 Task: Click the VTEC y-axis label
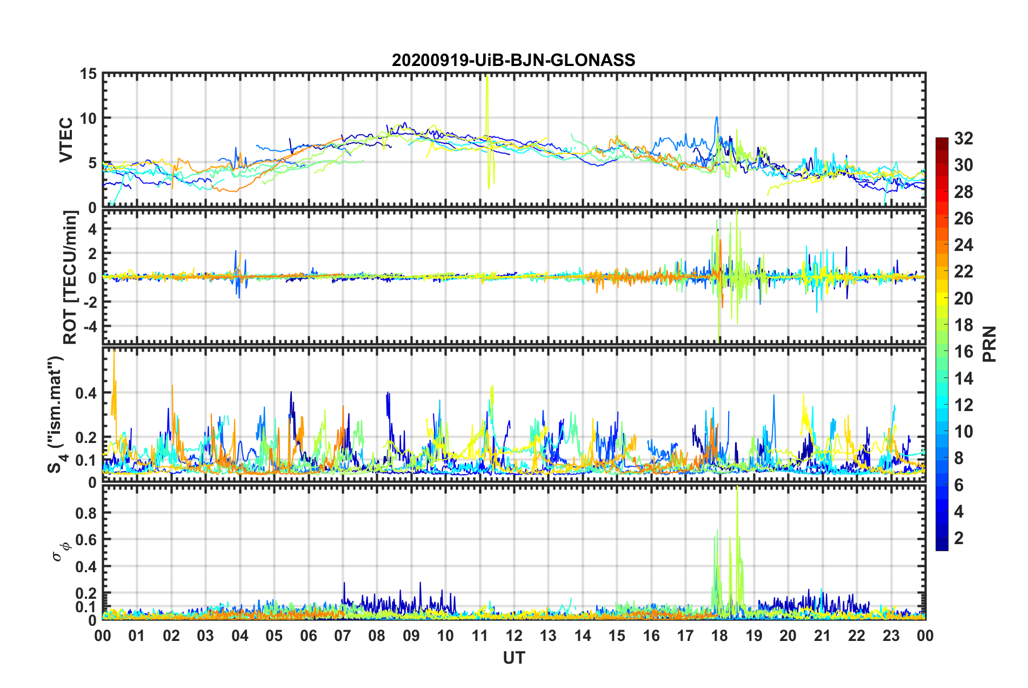(65, 140)
